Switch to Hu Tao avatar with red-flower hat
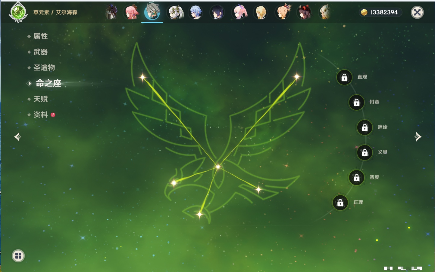This screenshot has width=435, height=272. coord(305,12)
